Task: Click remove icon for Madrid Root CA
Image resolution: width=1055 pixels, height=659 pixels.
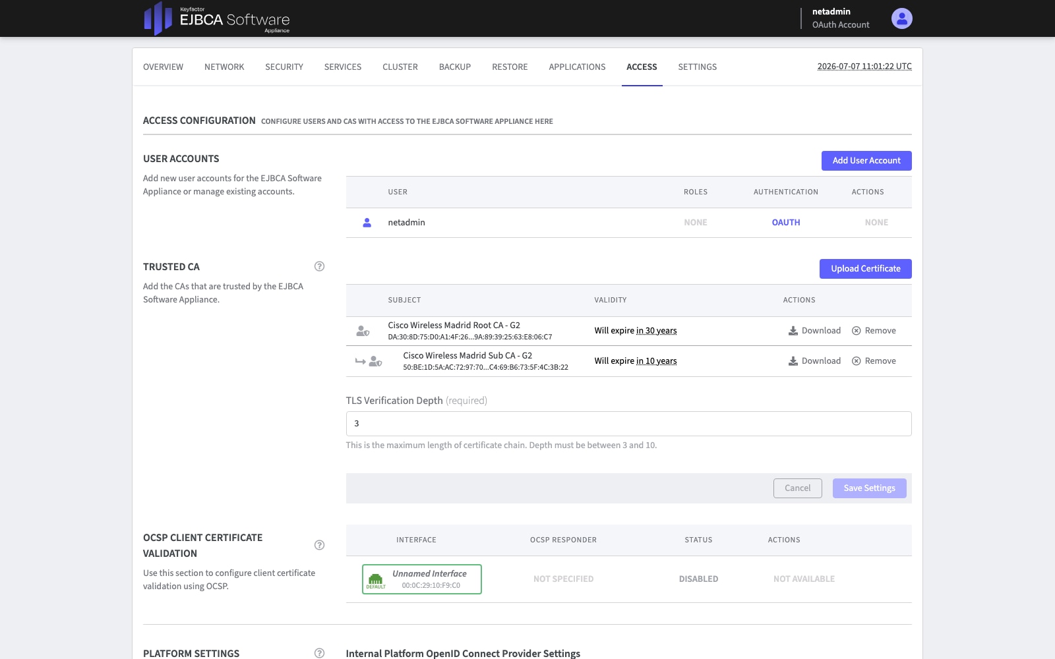Action: pos(857,331)
